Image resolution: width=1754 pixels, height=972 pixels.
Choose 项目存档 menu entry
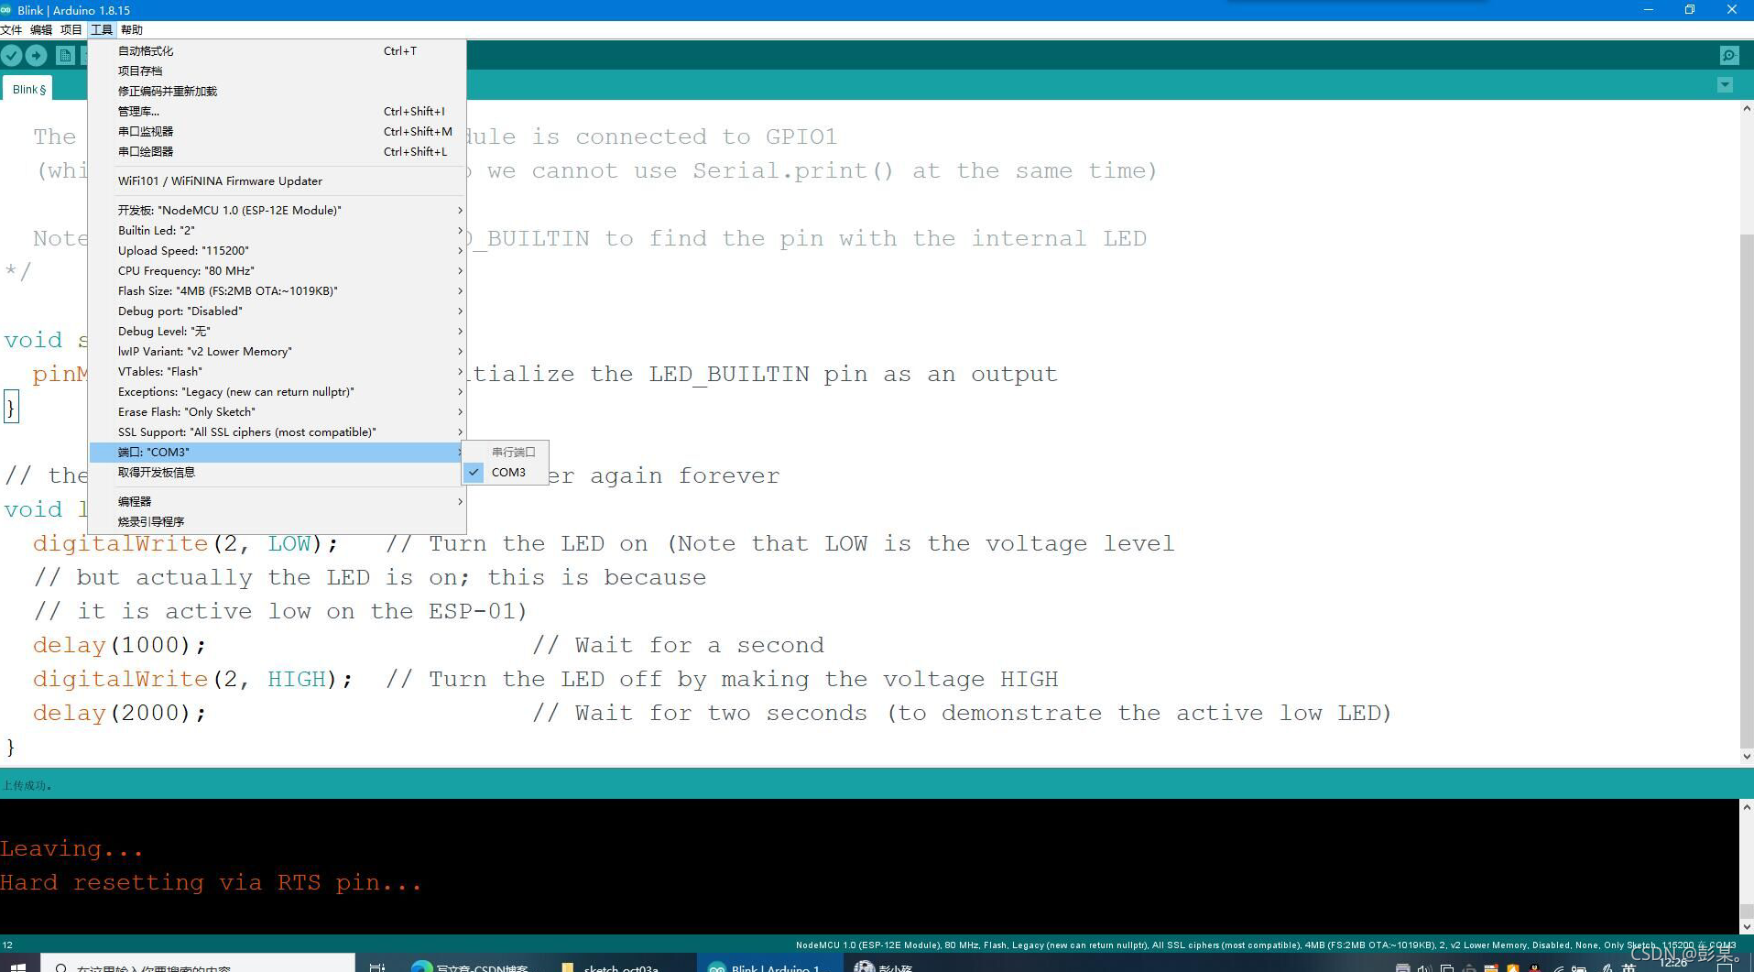point(278,71)
